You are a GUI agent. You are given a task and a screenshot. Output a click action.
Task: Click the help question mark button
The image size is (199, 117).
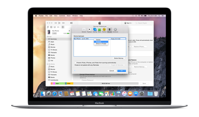[75, 71]
